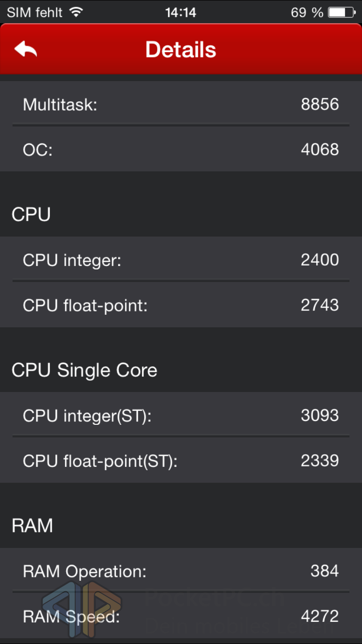Viewport: 362px width, 644px height.
Task: Select the OC score row
Action: [181, 149]
